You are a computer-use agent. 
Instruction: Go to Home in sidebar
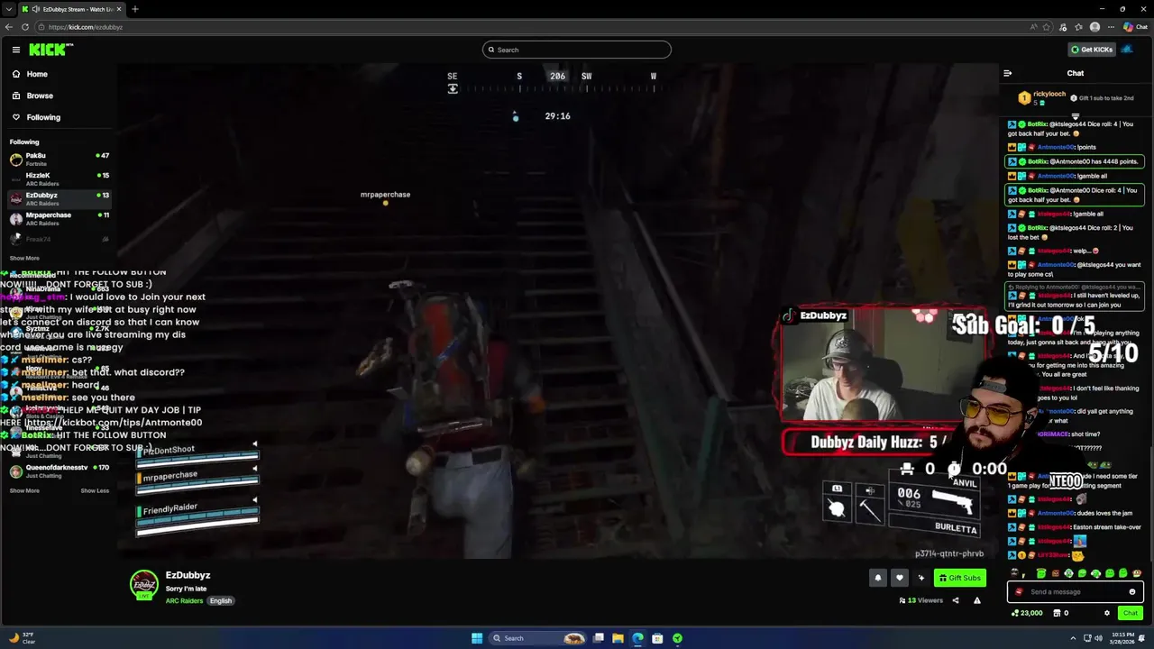(30, 74)
